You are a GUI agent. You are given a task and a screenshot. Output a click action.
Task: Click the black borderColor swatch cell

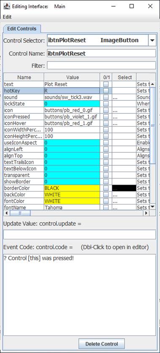click(x=124, y=188)
